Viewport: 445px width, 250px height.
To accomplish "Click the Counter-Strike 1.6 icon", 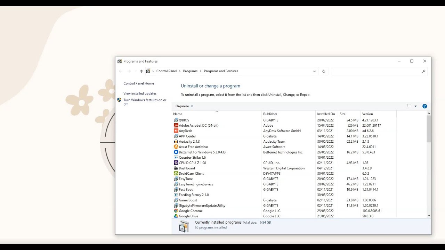I will [x=176, y=158].
